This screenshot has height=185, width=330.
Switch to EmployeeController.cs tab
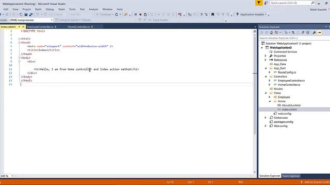pyautogui.click(x=40, y=27)
